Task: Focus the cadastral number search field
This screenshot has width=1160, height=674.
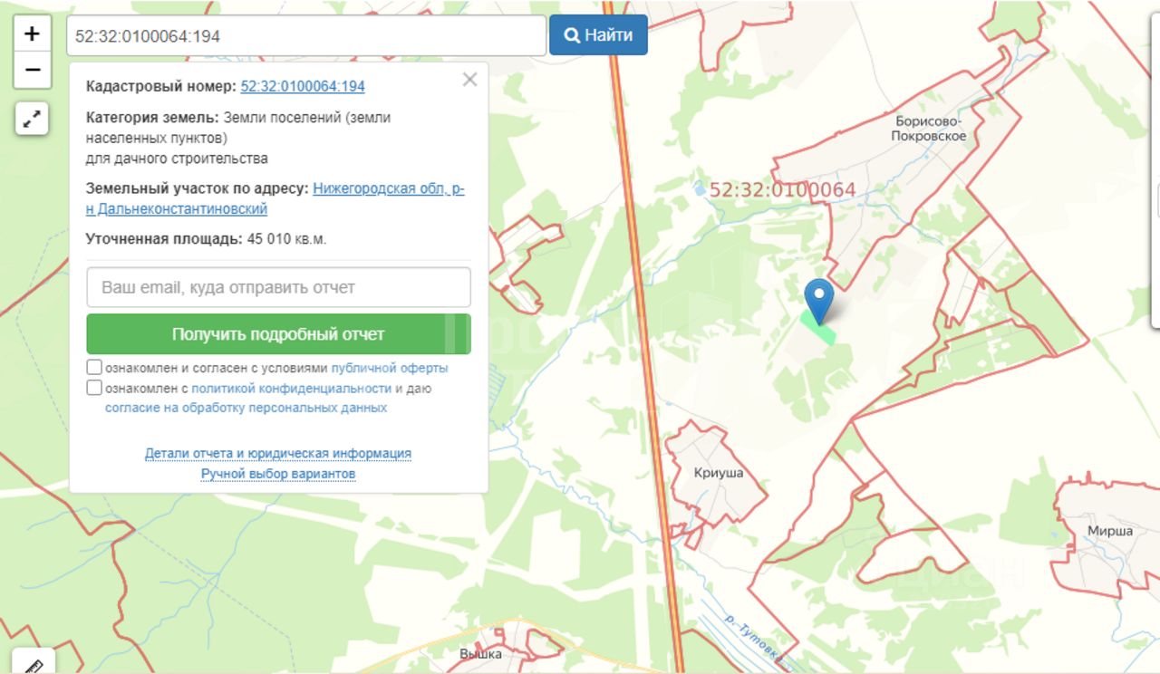Action: pyautogui.click(x=306, y=36)
